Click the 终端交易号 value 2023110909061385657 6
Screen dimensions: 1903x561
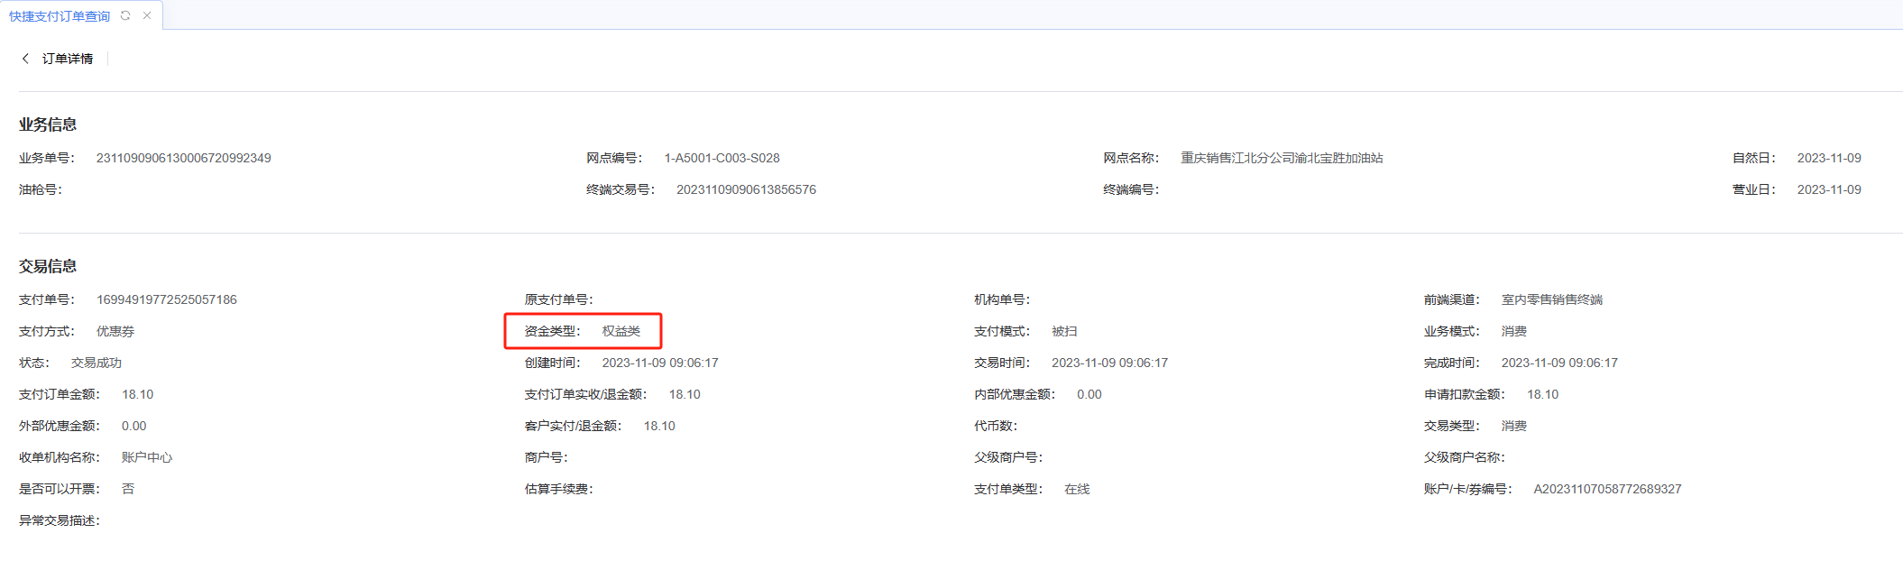click(x=746, y=189)
